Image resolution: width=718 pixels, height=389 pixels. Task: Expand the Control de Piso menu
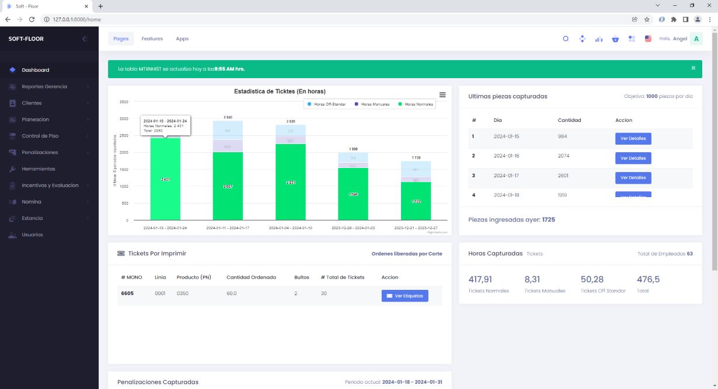coord(40,136)
